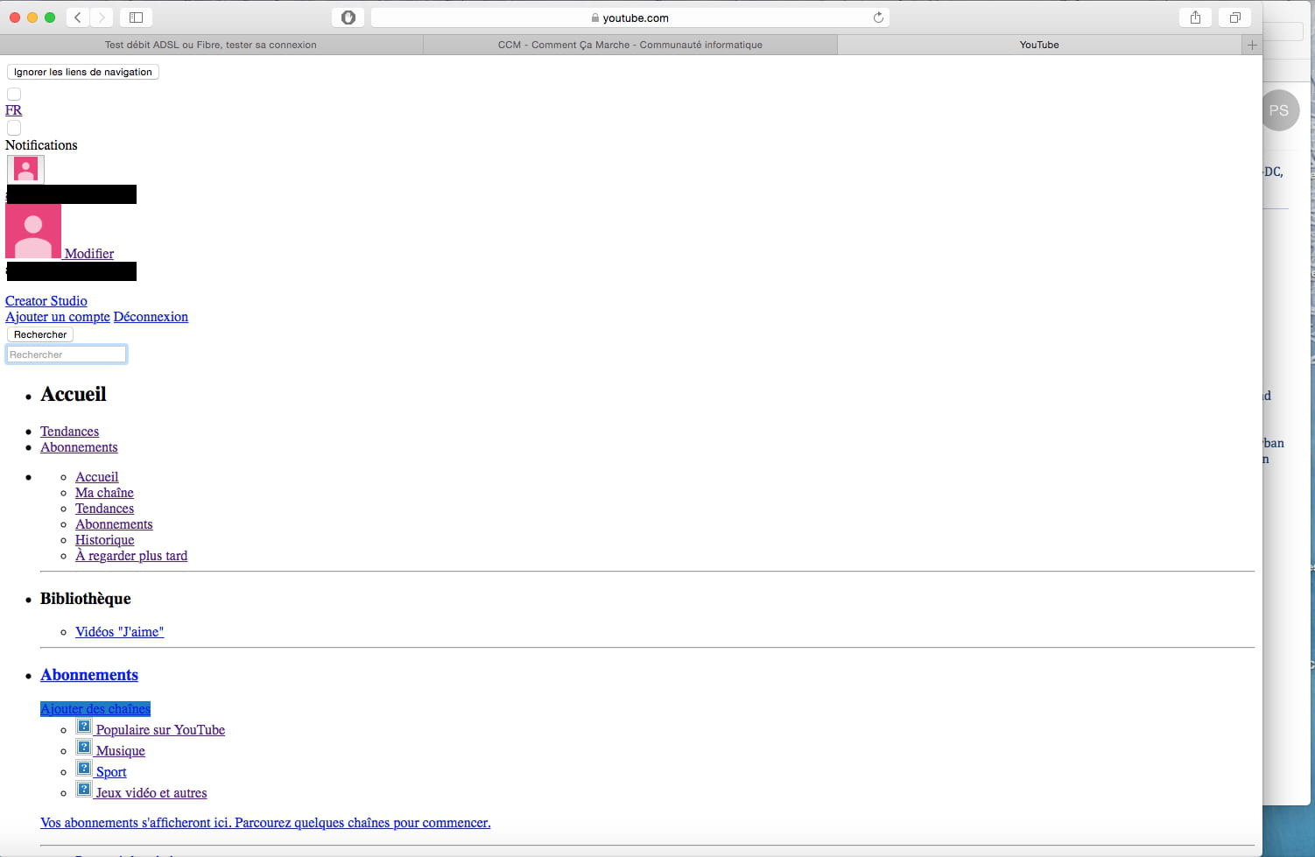The height and width of the screenshot is (857, 1315).
Task: Click Ignorer les liens de navigation button
Action: pos(83,72)
